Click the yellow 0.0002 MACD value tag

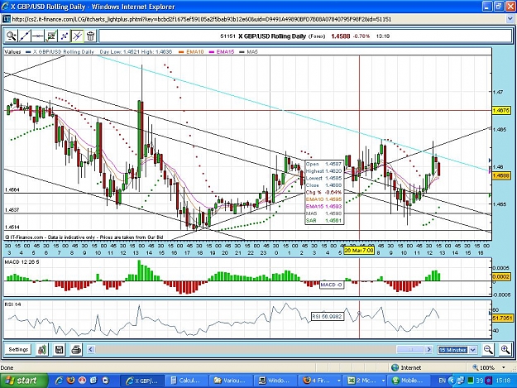pos(501,276)
